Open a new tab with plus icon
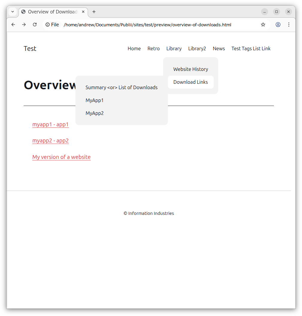The height and width of the screenshot is (316, 302). [x=94, y=12]
